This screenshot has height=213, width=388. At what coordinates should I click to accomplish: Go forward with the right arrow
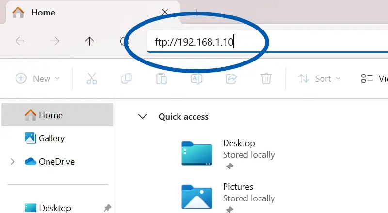tap(55, 41)
